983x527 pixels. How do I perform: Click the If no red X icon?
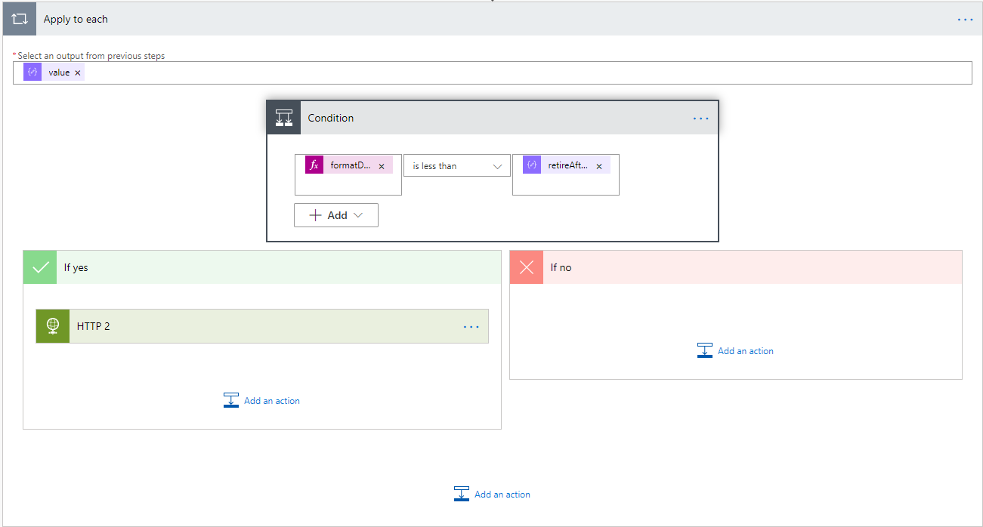tap(527, 267)
